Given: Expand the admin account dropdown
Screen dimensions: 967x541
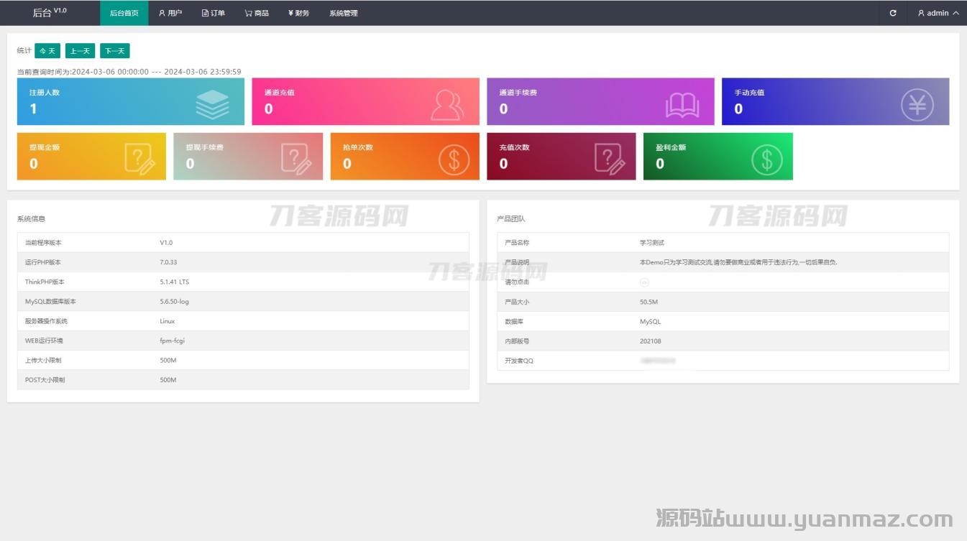Looking at the screenshot, I should point(938,13).
